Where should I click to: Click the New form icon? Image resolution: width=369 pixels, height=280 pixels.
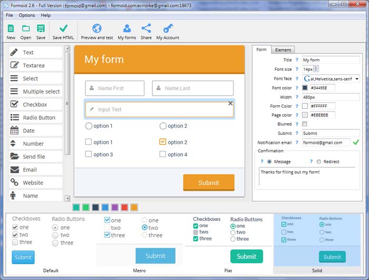[x=11, y=29]
